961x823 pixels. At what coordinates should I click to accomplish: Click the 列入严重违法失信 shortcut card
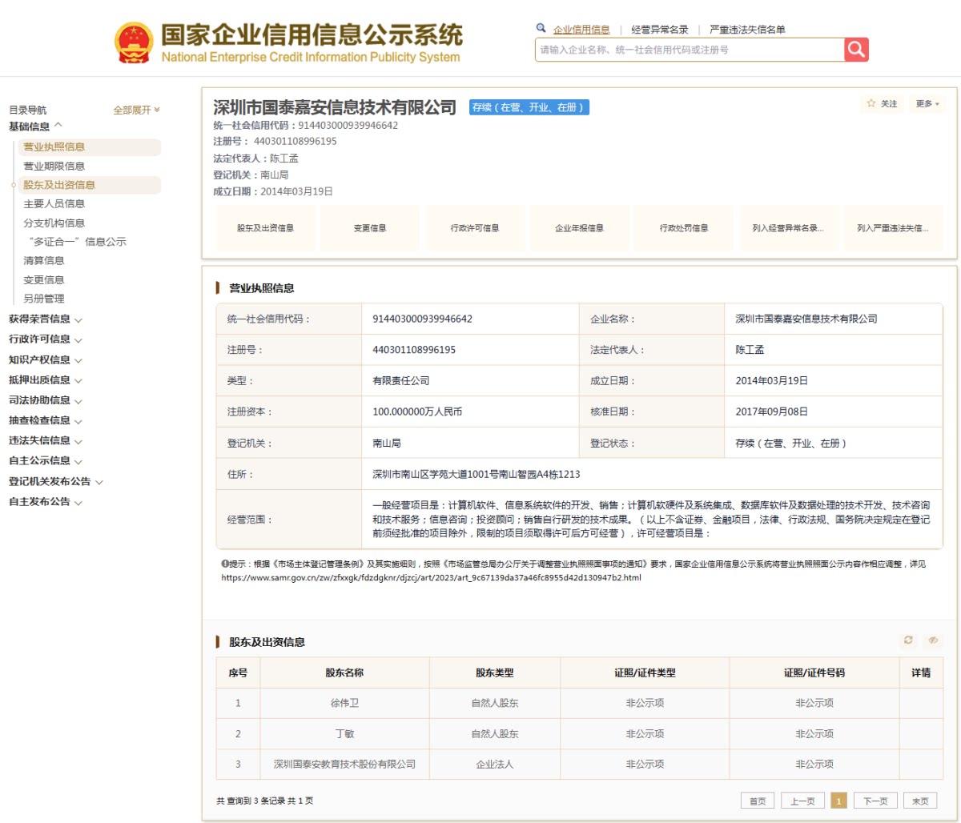pos(893,228)
